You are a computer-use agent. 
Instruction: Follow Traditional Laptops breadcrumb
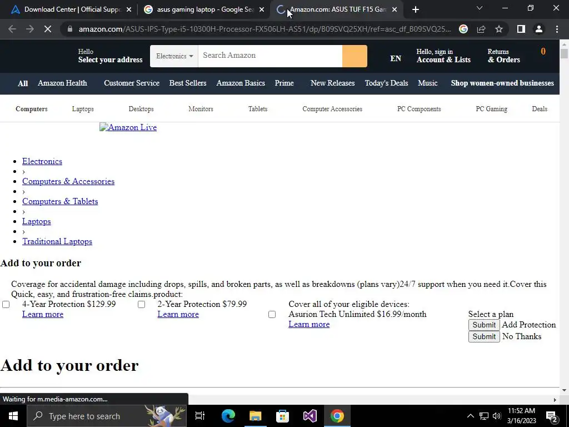[x=57, y=241]
